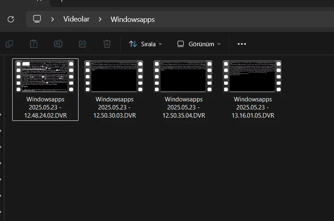Click the Copy toolbar icon
Image resolution: width=334 pixels, height=221 pixels.
[9, 44]
